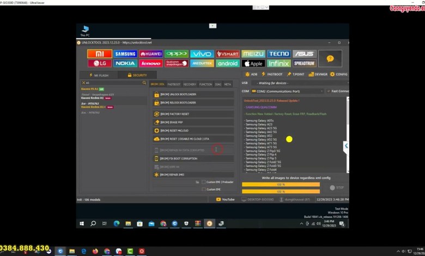
Task: Click the log panel vertical scrollbar
Action: click(x=348, y=135)
